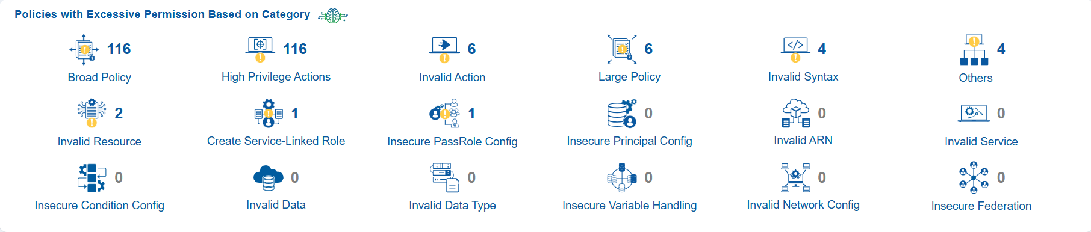Screen dimensions: 1091x232
Task: Select the Others category icon
Action: click(x=974, y=49)
